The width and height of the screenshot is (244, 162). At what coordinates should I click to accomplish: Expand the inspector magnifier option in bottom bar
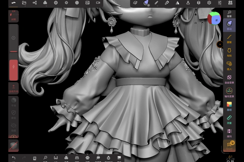(98, 158)
